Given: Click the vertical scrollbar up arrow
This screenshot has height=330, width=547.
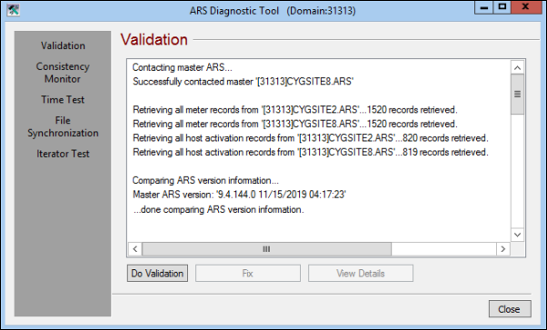Looking at the screenshot, I should coord(517,67).
